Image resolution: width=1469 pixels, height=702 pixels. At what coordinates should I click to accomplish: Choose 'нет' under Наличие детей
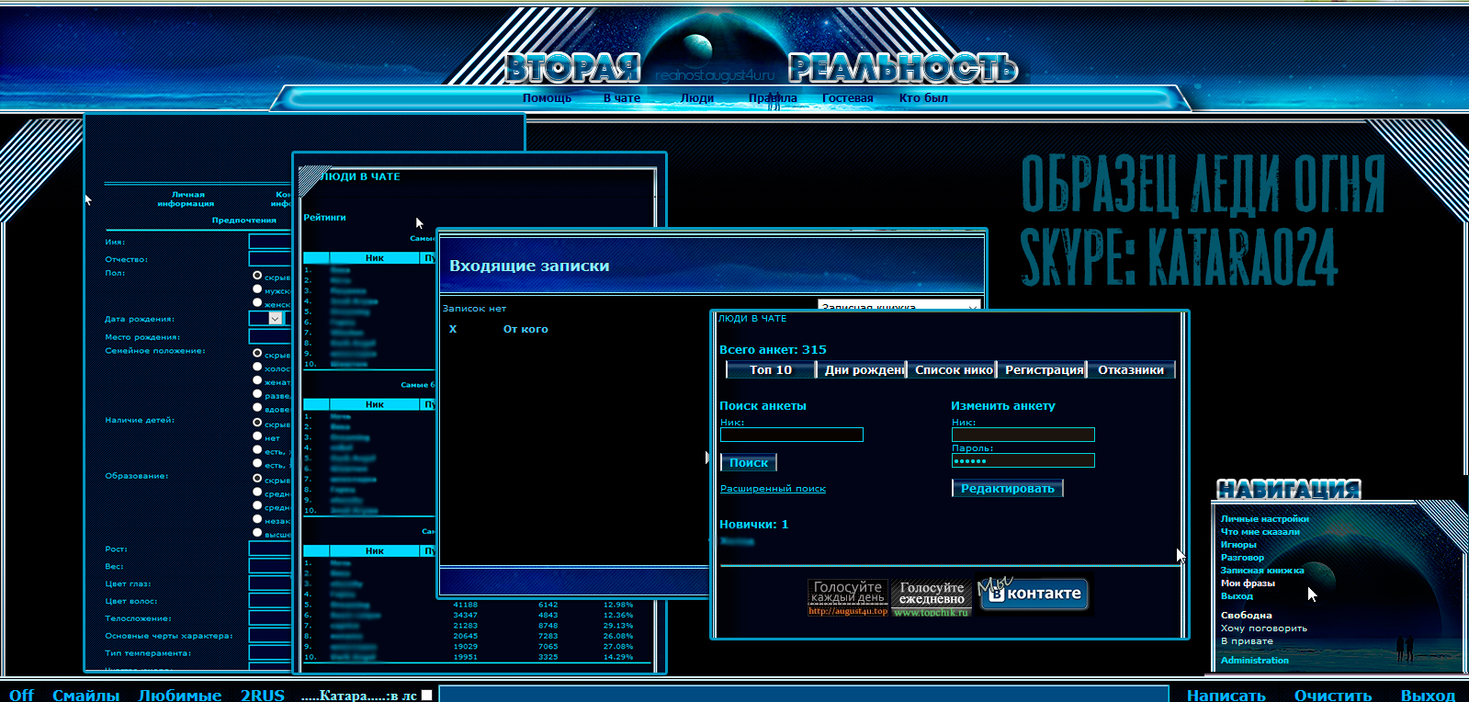point(257,437)
